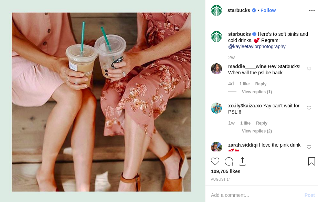Expand View replies (1) under maddie's comment
The width and height of the screenshot is (318, 202).
point(257,92)
